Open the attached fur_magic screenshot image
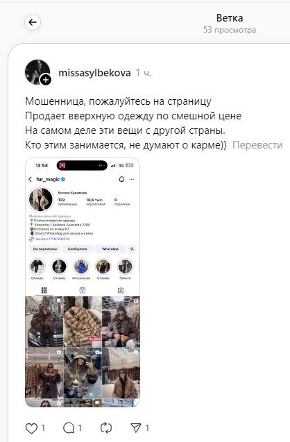Image resolution: width=290 pixels, height=442 pixels. (83, 282)
